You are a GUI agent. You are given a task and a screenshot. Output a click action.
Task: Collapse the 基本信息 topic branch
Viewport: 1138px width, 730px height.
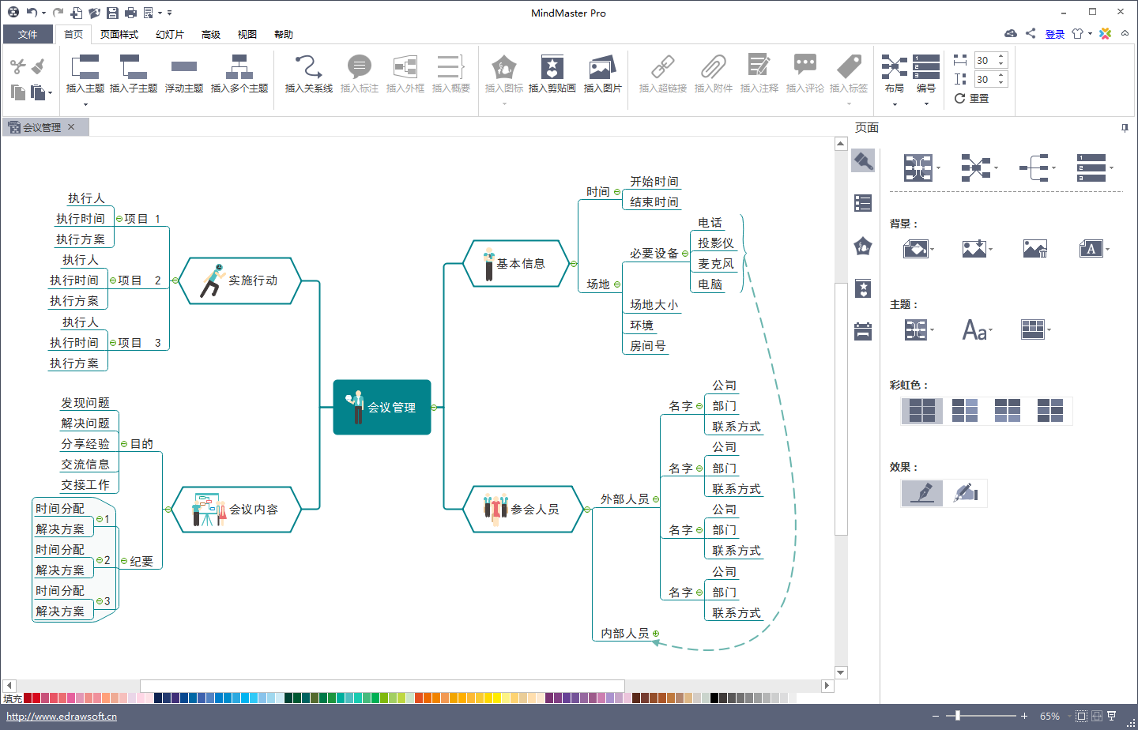click(x=574, y=264)
